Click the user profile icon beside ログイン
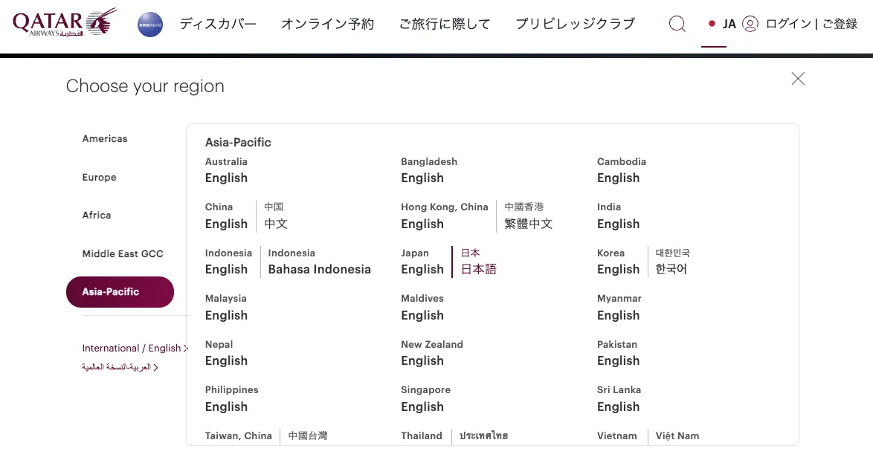 (750, 24)
